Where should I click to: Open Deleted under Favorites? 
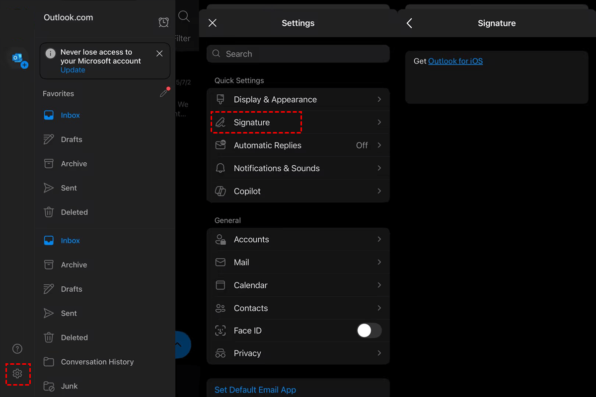(105, 212)
